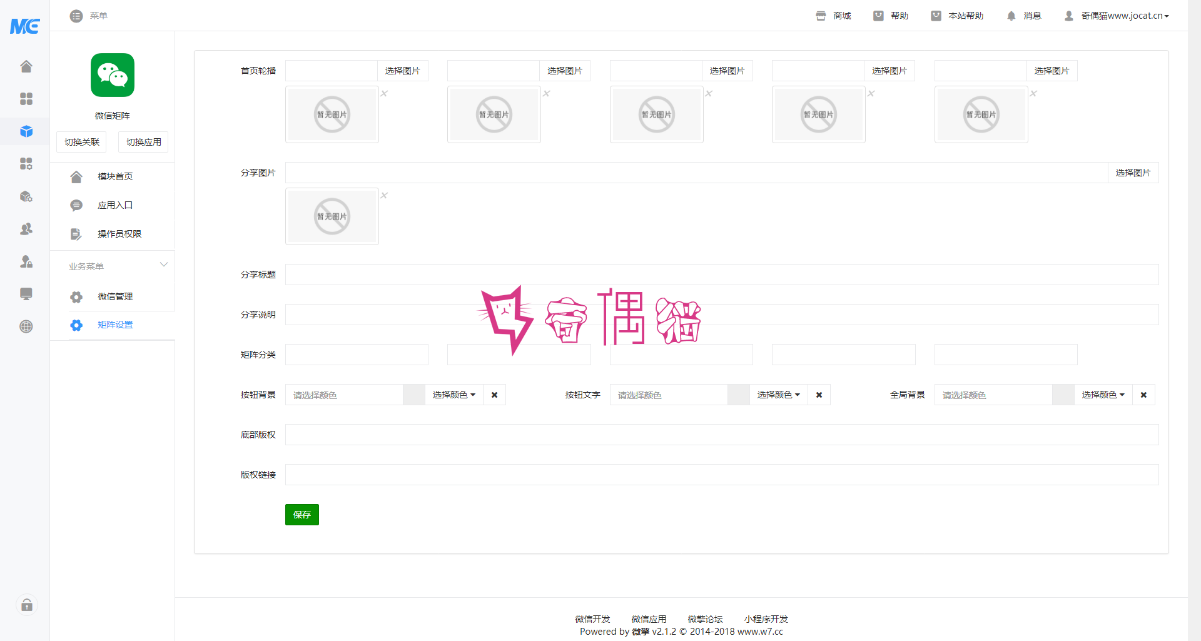Open 选择颜色 dropdown for 按钮背景
The height and width of the screenshot is (641, 1201).
(454, 395)
